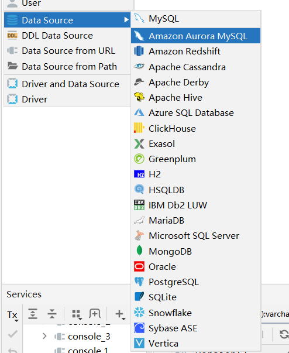Click the Microsoft SQL Server icon
Viewport: 289px width, 353px height.
tap(139, 235)
